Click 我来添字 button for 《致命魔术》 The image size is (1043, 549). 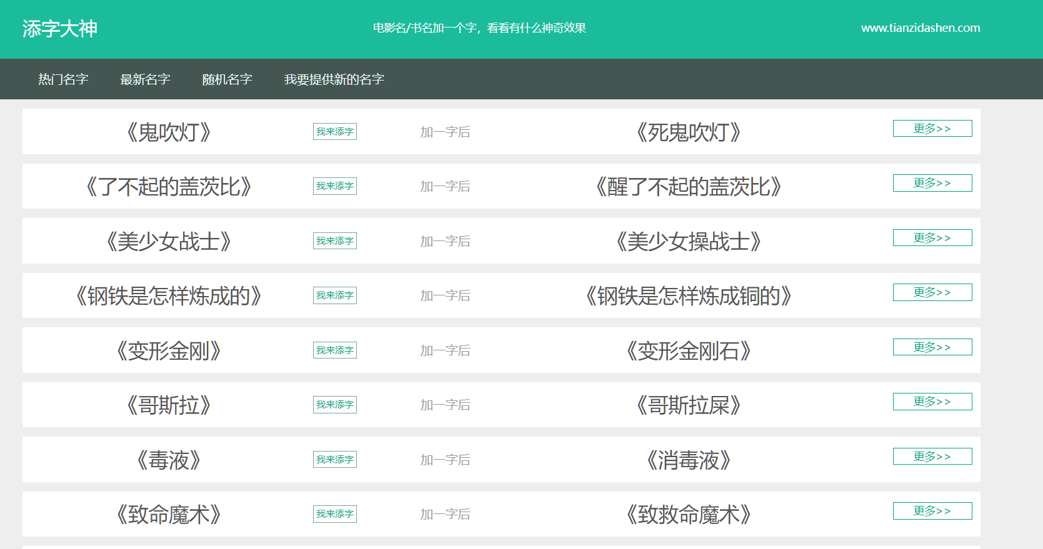point(335,514)
